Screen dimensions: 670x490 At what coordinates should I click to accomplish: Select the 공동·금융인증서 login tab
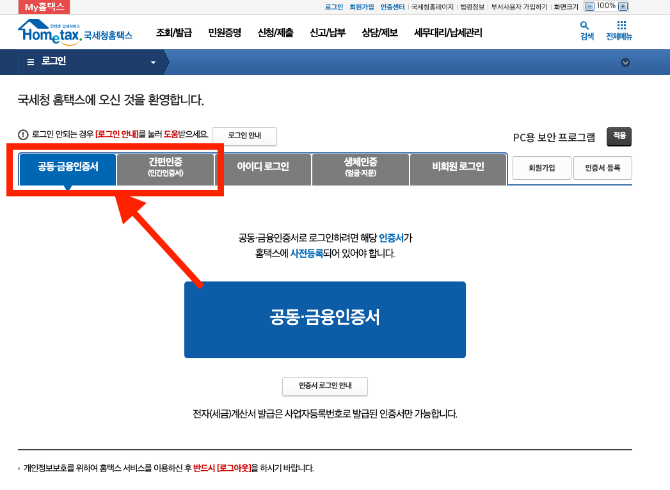[68, 170]
